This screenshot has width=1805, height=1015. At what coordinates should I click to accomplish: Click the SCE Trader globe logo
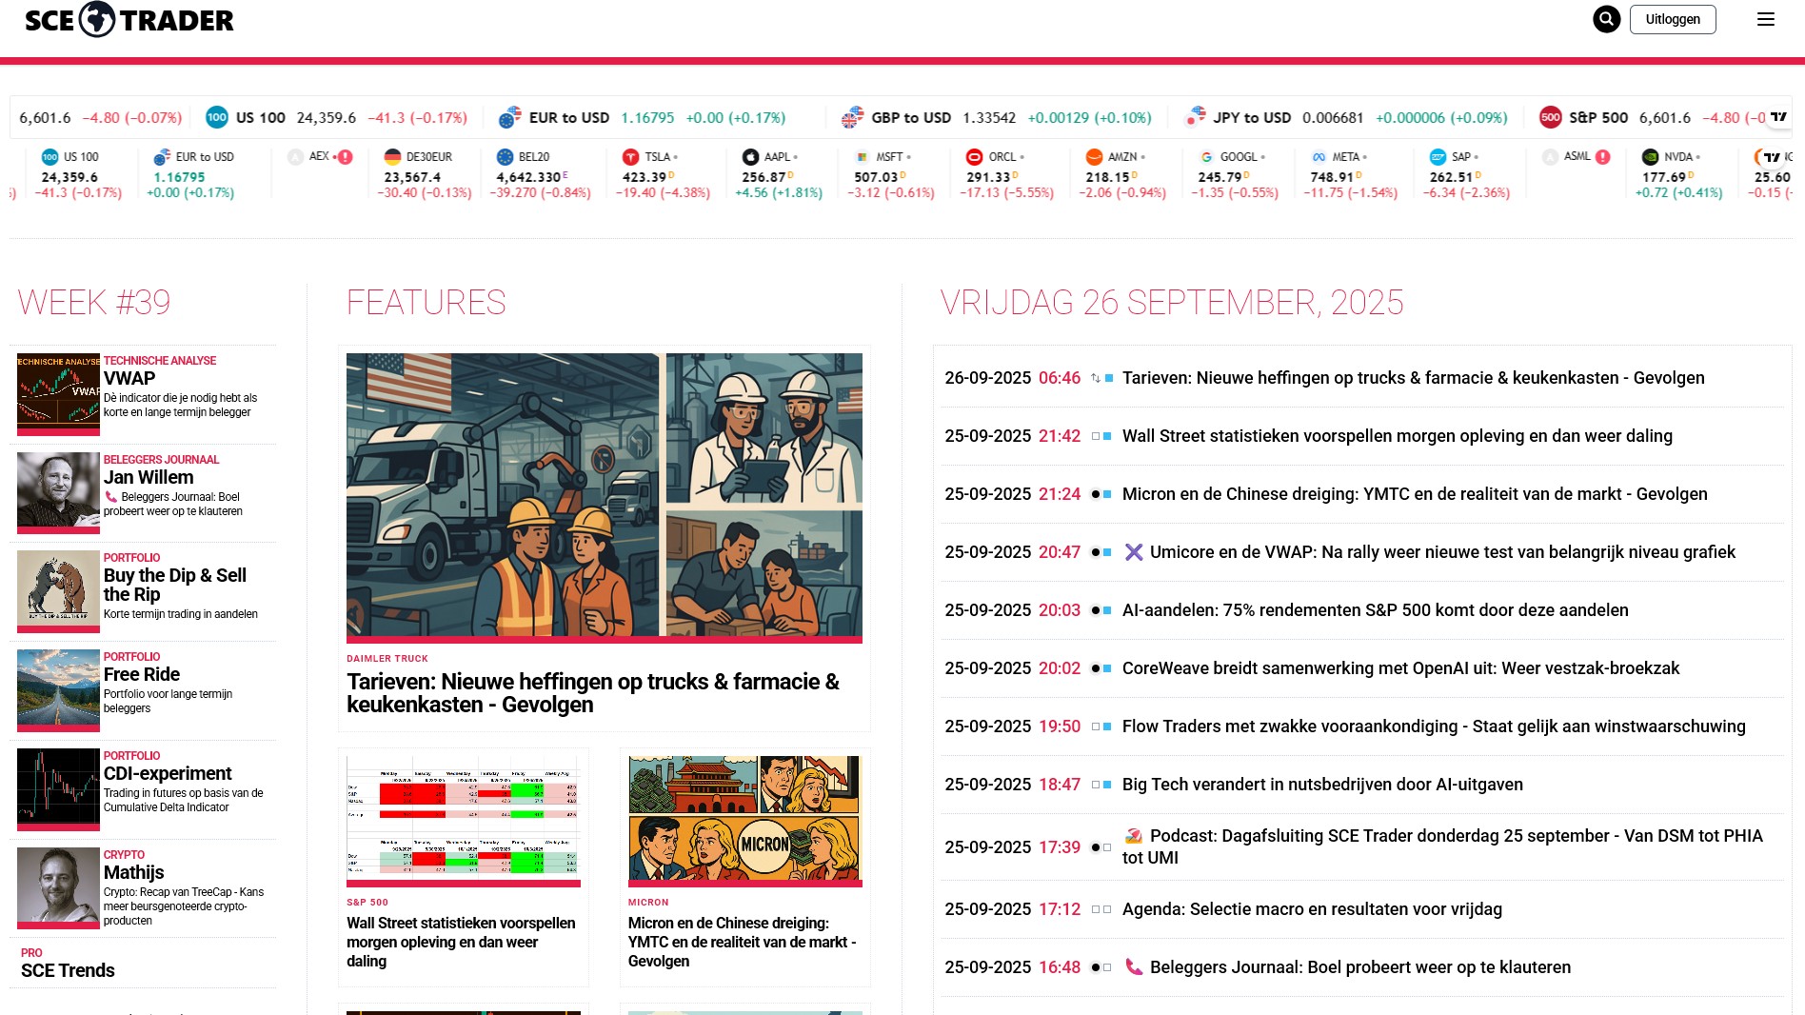[x=97, y=19]
